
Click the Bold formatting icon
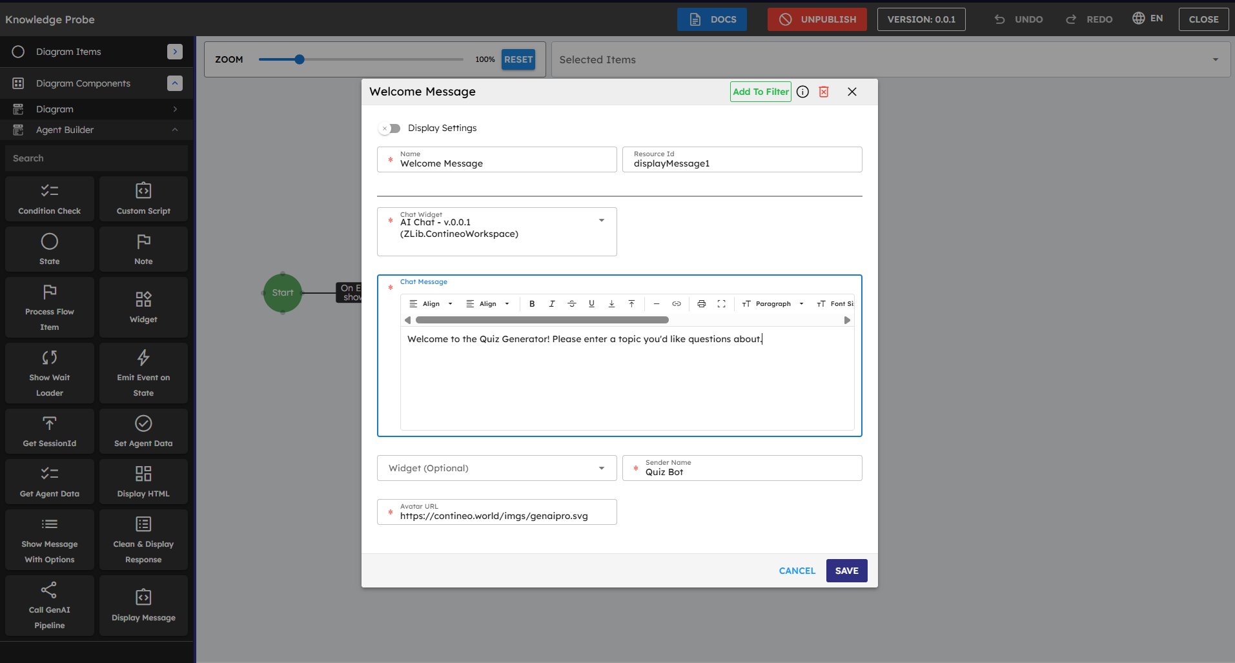pyautogui.click(x=532, y=303)
